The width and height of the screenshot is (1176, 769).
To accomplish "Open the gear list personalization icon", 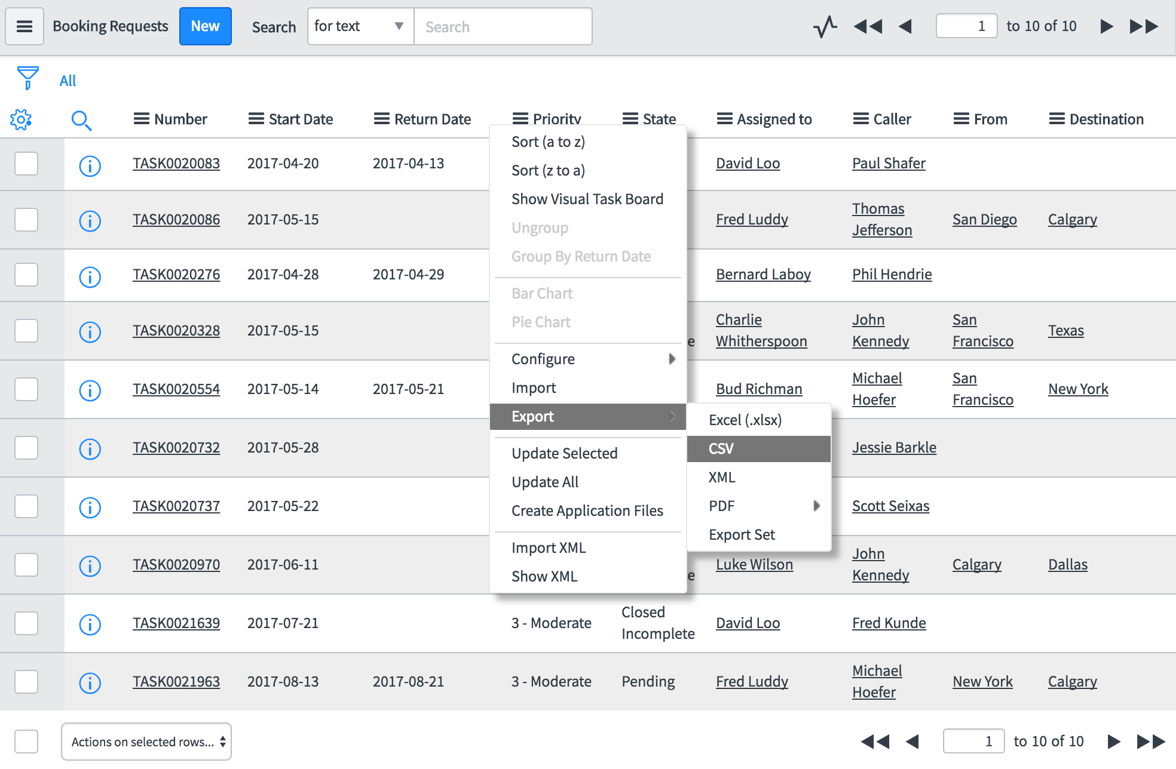I will [21, 120].
